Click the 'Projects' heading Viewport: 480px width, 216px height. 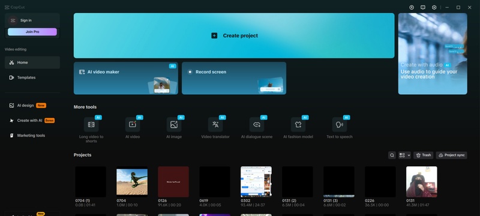[83, 155]
